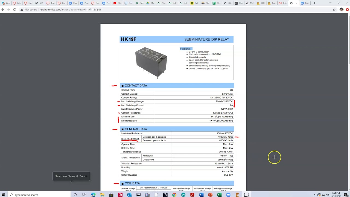Switch to the Eve browser tab
The height and width of the screenshot is (197, 350).
click(x=139, y=3)
